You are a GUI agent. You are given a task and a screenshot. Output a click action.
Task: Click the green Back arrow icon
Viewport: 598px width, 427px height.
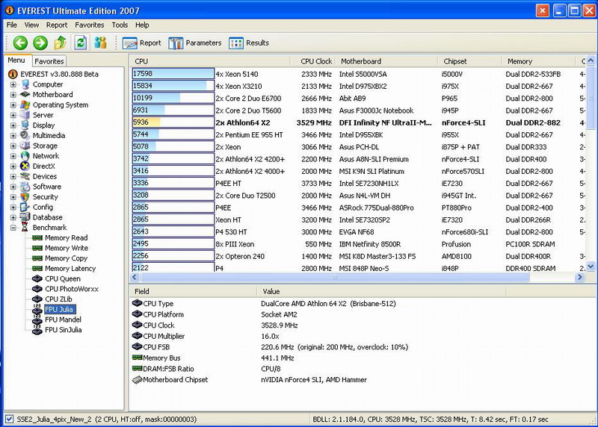click(x=20, y=43)
